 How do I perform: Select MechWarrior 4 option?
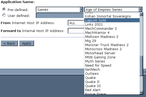112,33
